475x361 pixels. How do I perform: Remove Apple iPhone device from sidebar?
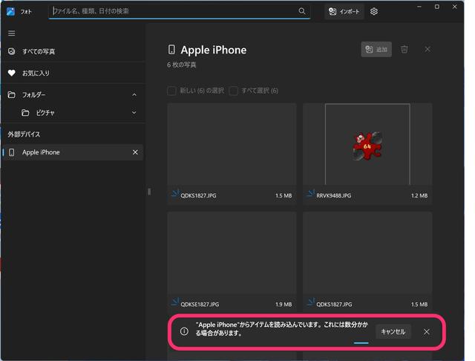point(134,152)
